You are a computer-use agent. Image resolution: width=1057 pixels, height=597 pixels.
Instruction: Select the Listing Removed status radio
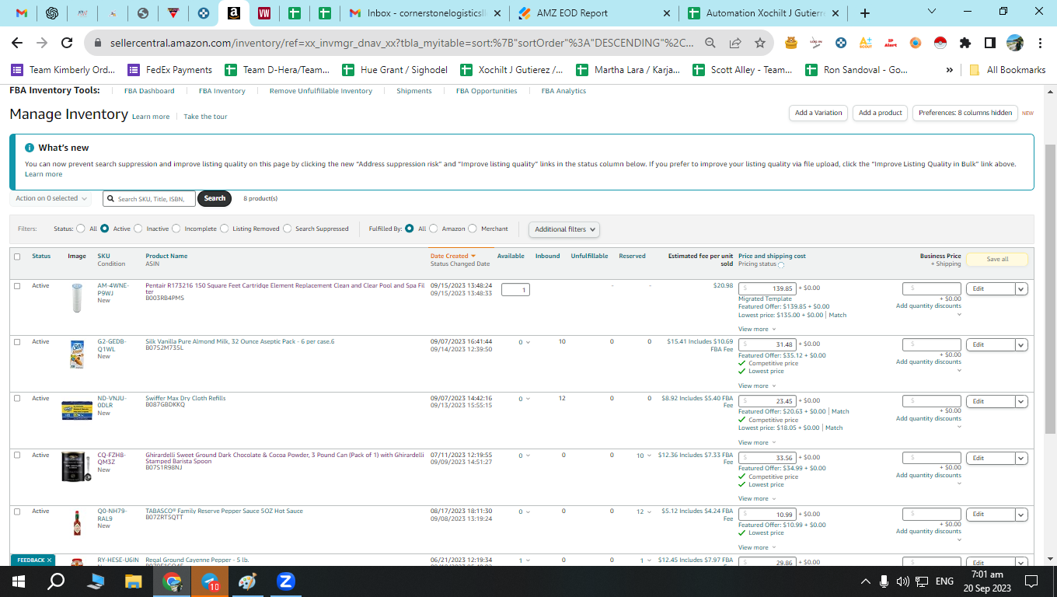pos(225,229)
